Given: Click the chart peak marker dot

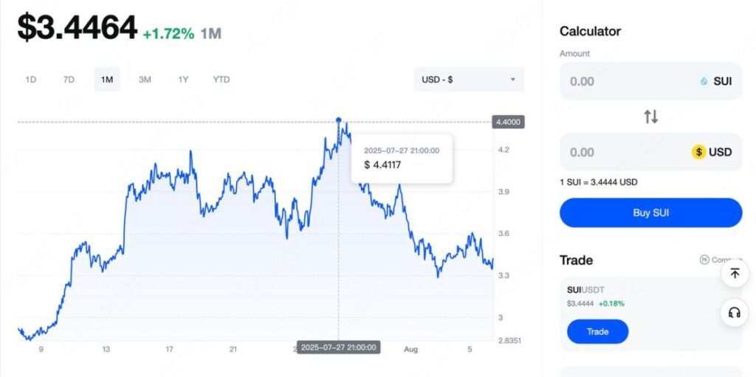Looking at the screenshot, I should [339, 120].
